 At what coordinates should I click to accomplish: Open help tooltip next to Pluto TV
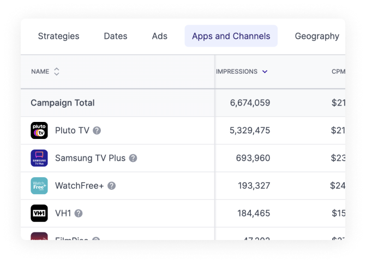tap(97, 131)
